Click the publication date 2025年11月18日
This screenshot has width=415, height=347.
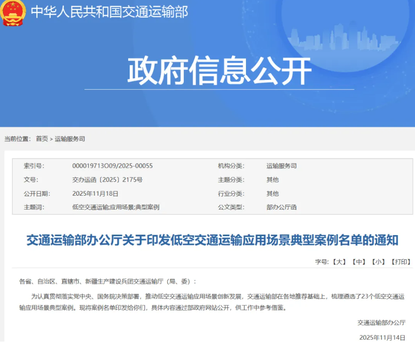tap(96, 194)
